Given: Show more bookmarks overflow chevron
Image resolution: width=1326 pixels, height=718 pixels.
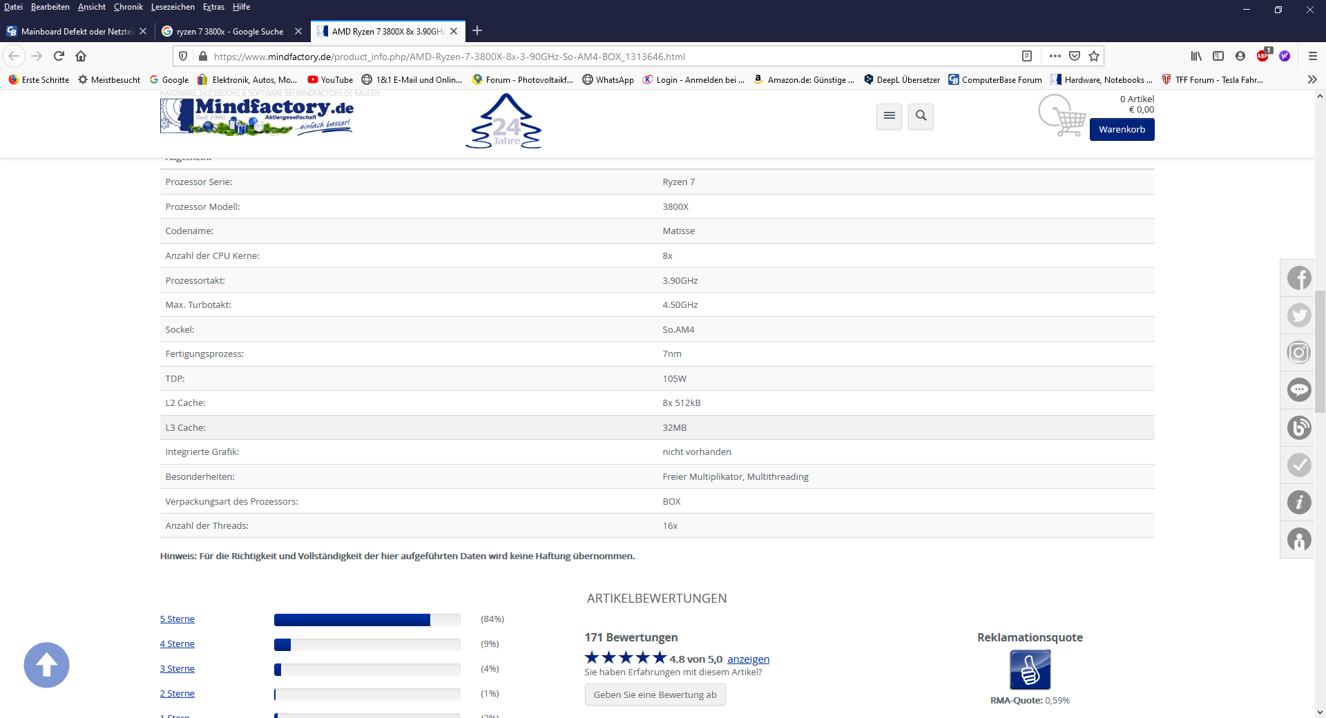Looking at the screenshot, I should pyautogui.click(x=1312, y=79).
